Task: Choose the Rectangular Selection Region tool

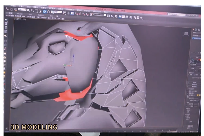Action: pyautogui.click(x=36, y=11)
